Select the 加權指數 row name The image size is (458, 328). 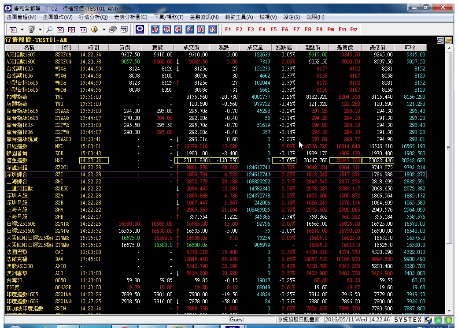click(x=17, y=97)
